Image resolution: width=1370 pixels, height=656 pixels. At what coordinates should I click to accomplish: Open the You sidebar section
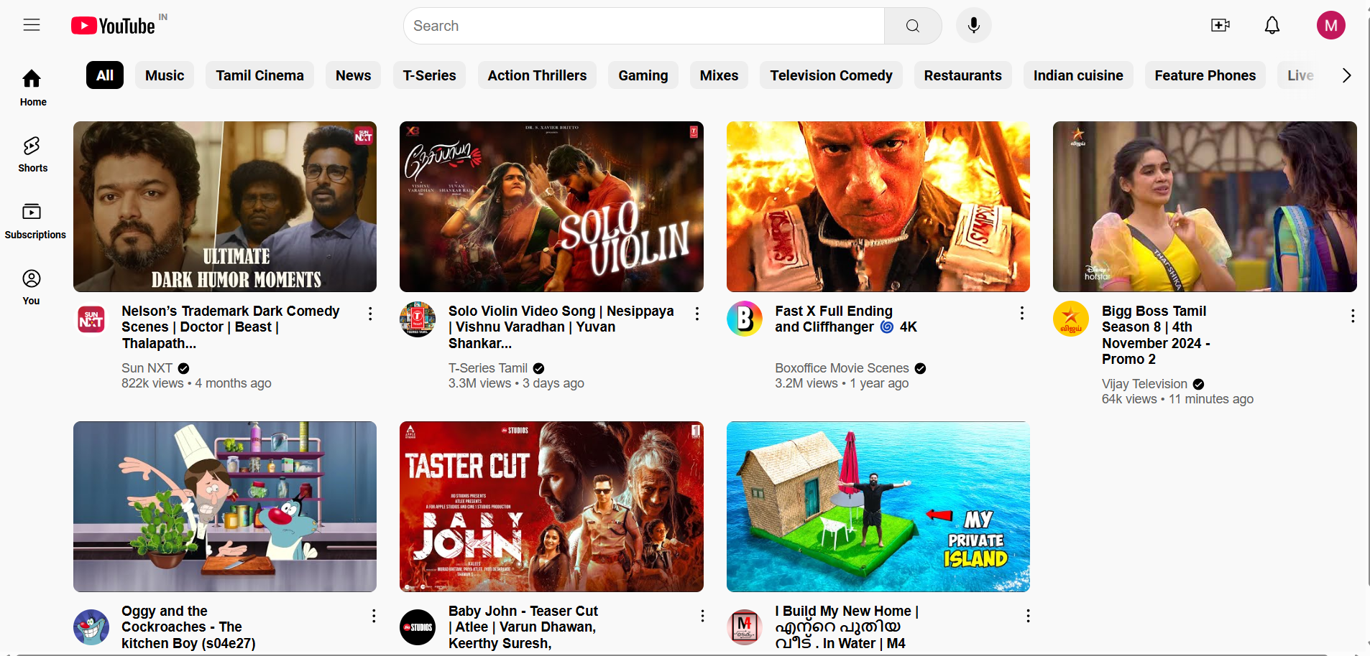click(32, 286)
